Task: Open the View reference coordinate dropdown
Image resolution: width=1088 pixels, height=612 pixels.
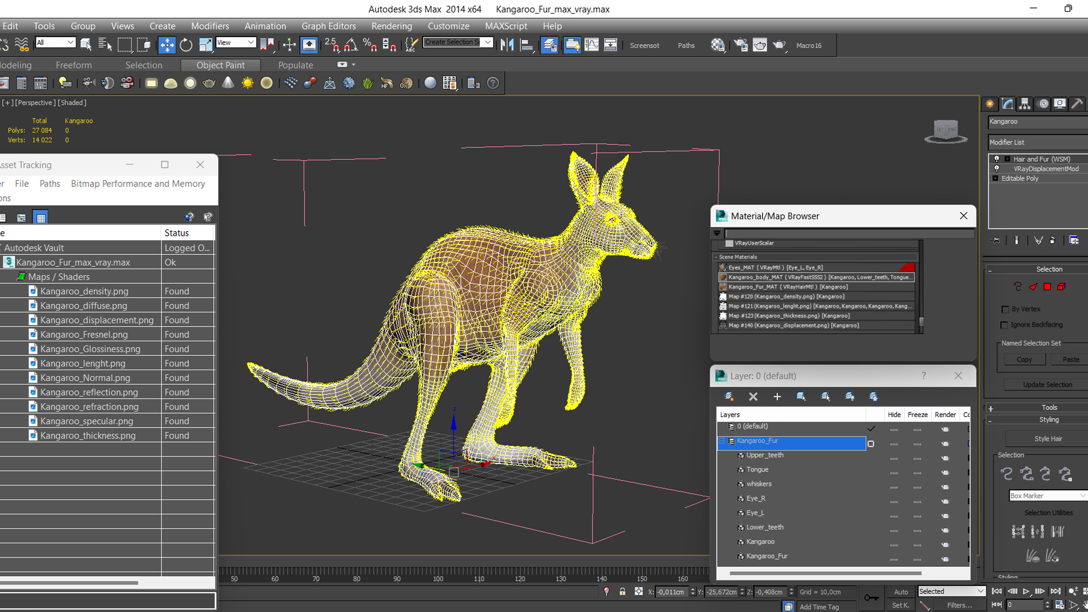Action: [x=236, y=42]
